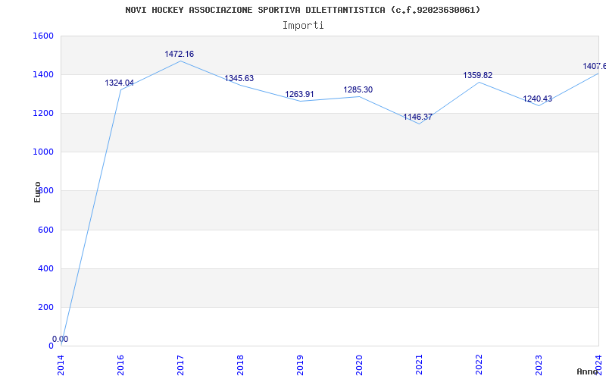The width and height of the screenshot is (606, 379).
Task: Click the 2016 x-axis year label
Action: pos(120,365)
